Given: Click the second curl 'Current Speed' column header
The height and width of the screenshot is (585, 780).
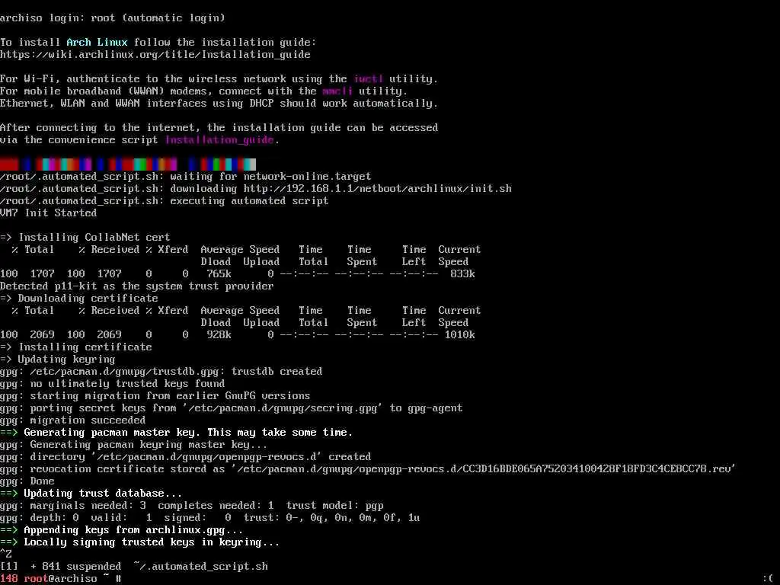Looking at the screenshot, I should tap(459, 316).
